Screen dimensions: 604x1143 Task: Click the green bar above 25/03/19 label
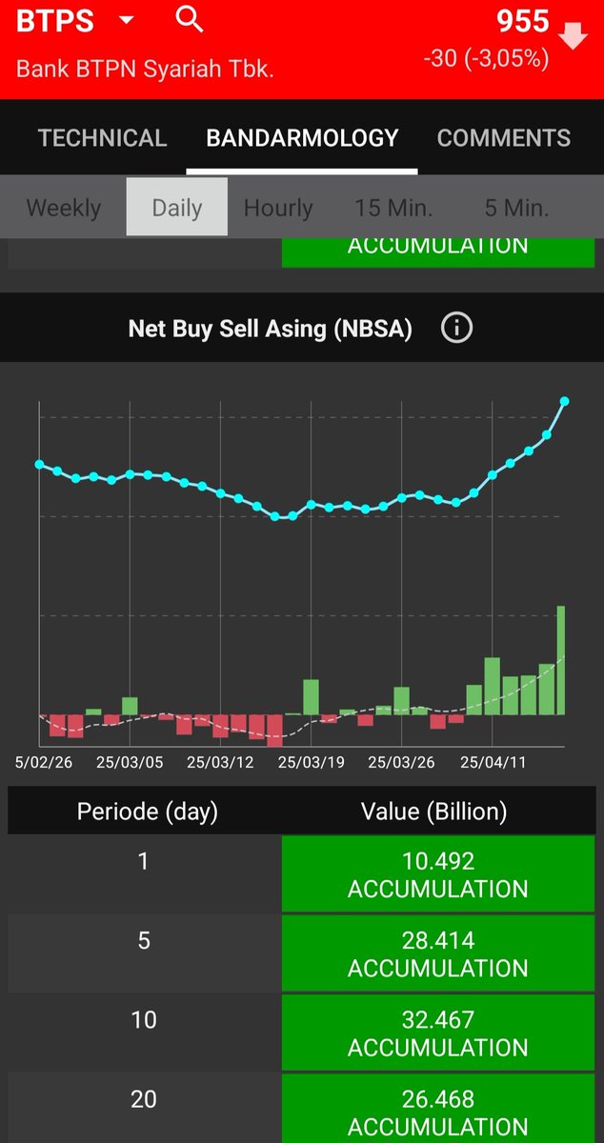coord(311,696)
